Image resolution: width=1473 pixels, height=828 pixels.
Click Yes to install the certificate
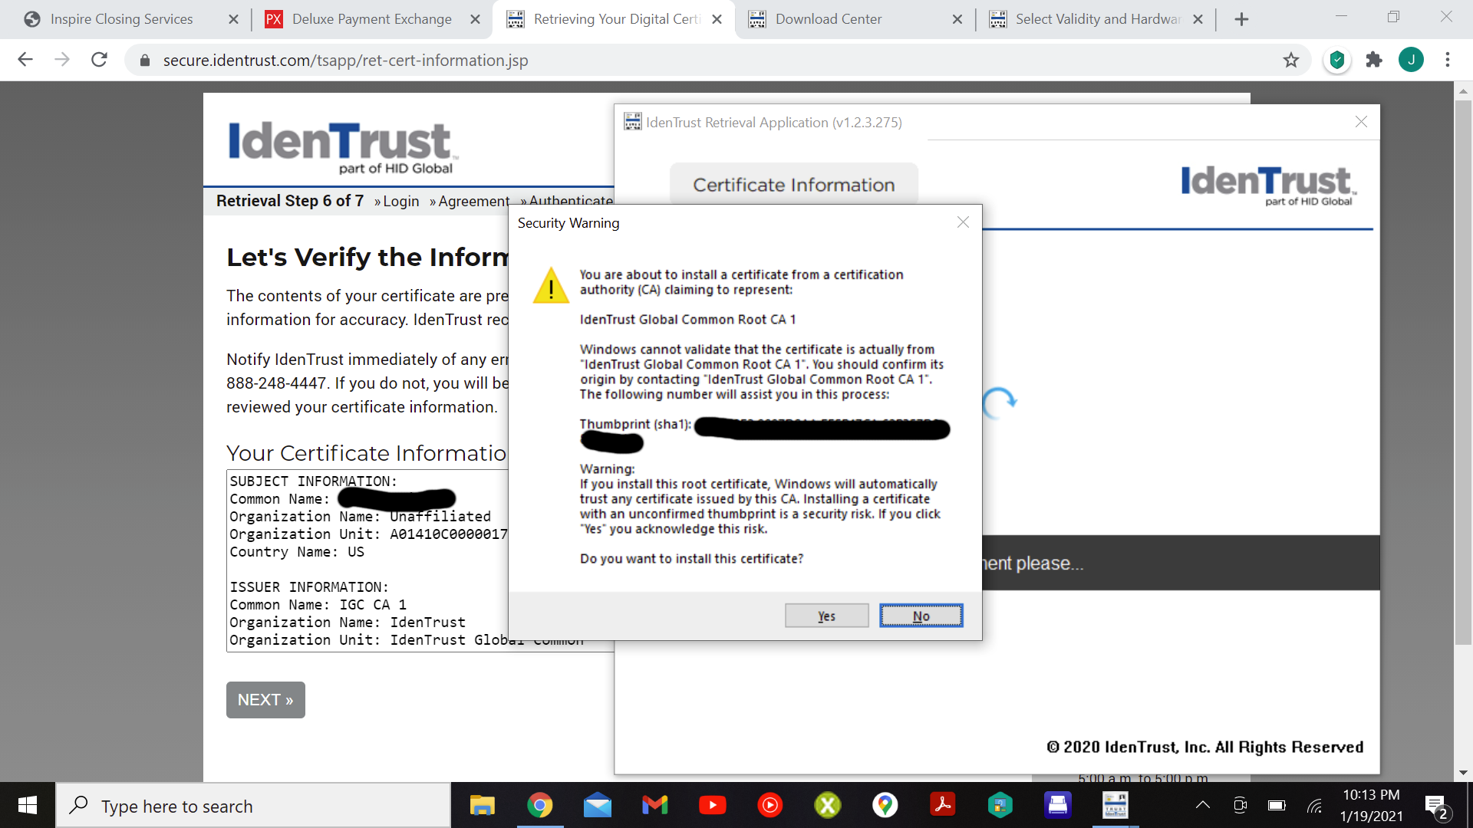tap(826, 616)
